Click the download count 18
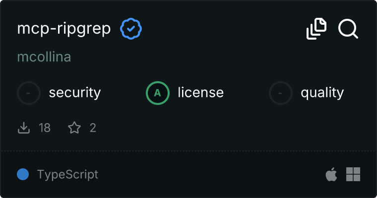 click(45, 128)
